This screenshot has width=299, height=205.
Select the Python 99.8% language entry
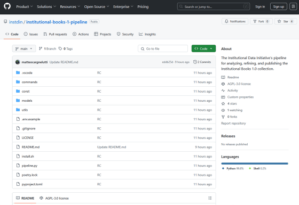(233, 168)
